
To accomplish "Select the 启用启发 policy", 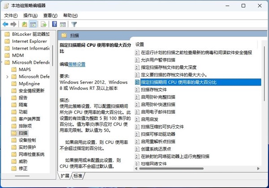I will 147,119.
